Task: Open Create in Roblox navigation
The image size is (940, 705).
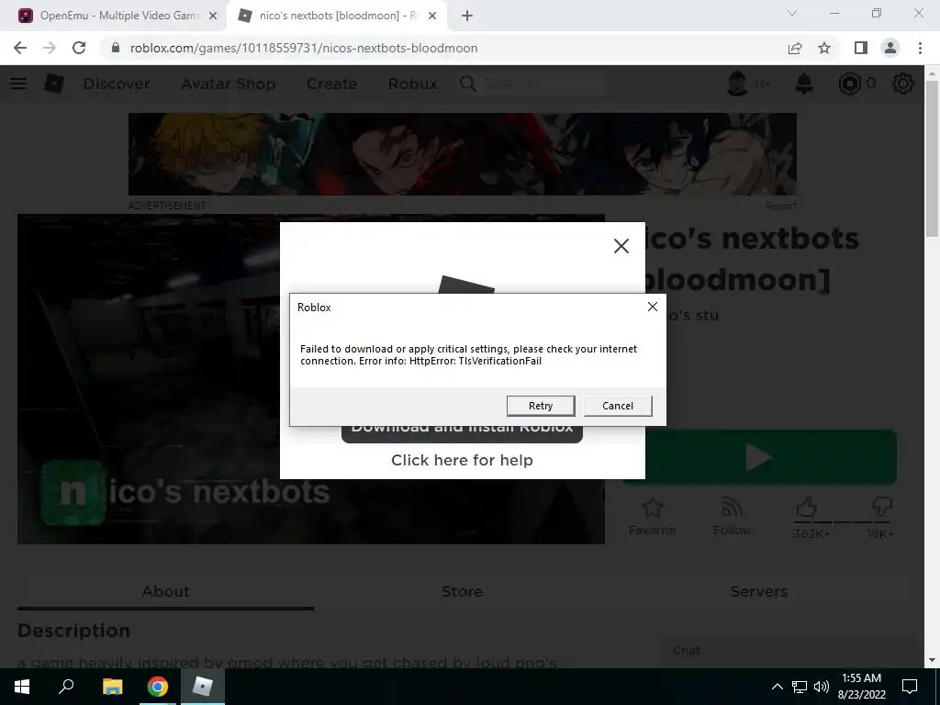Action: tap(331, 84)
